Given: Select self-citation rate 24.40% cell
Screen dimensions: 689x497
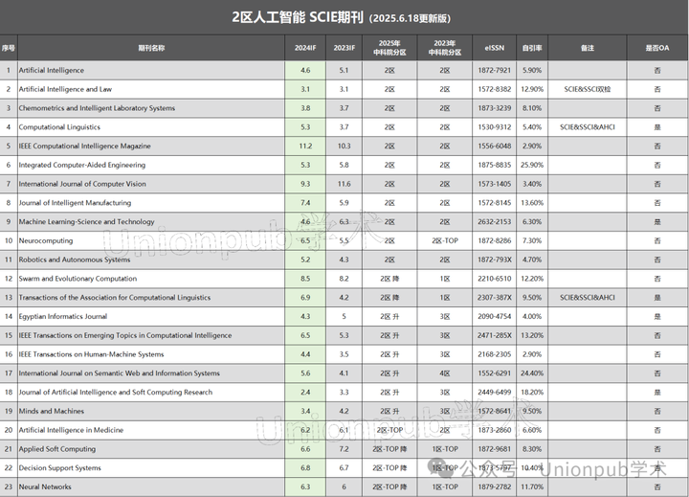Looking at the screenshot, I should click(x=532, y=373).
